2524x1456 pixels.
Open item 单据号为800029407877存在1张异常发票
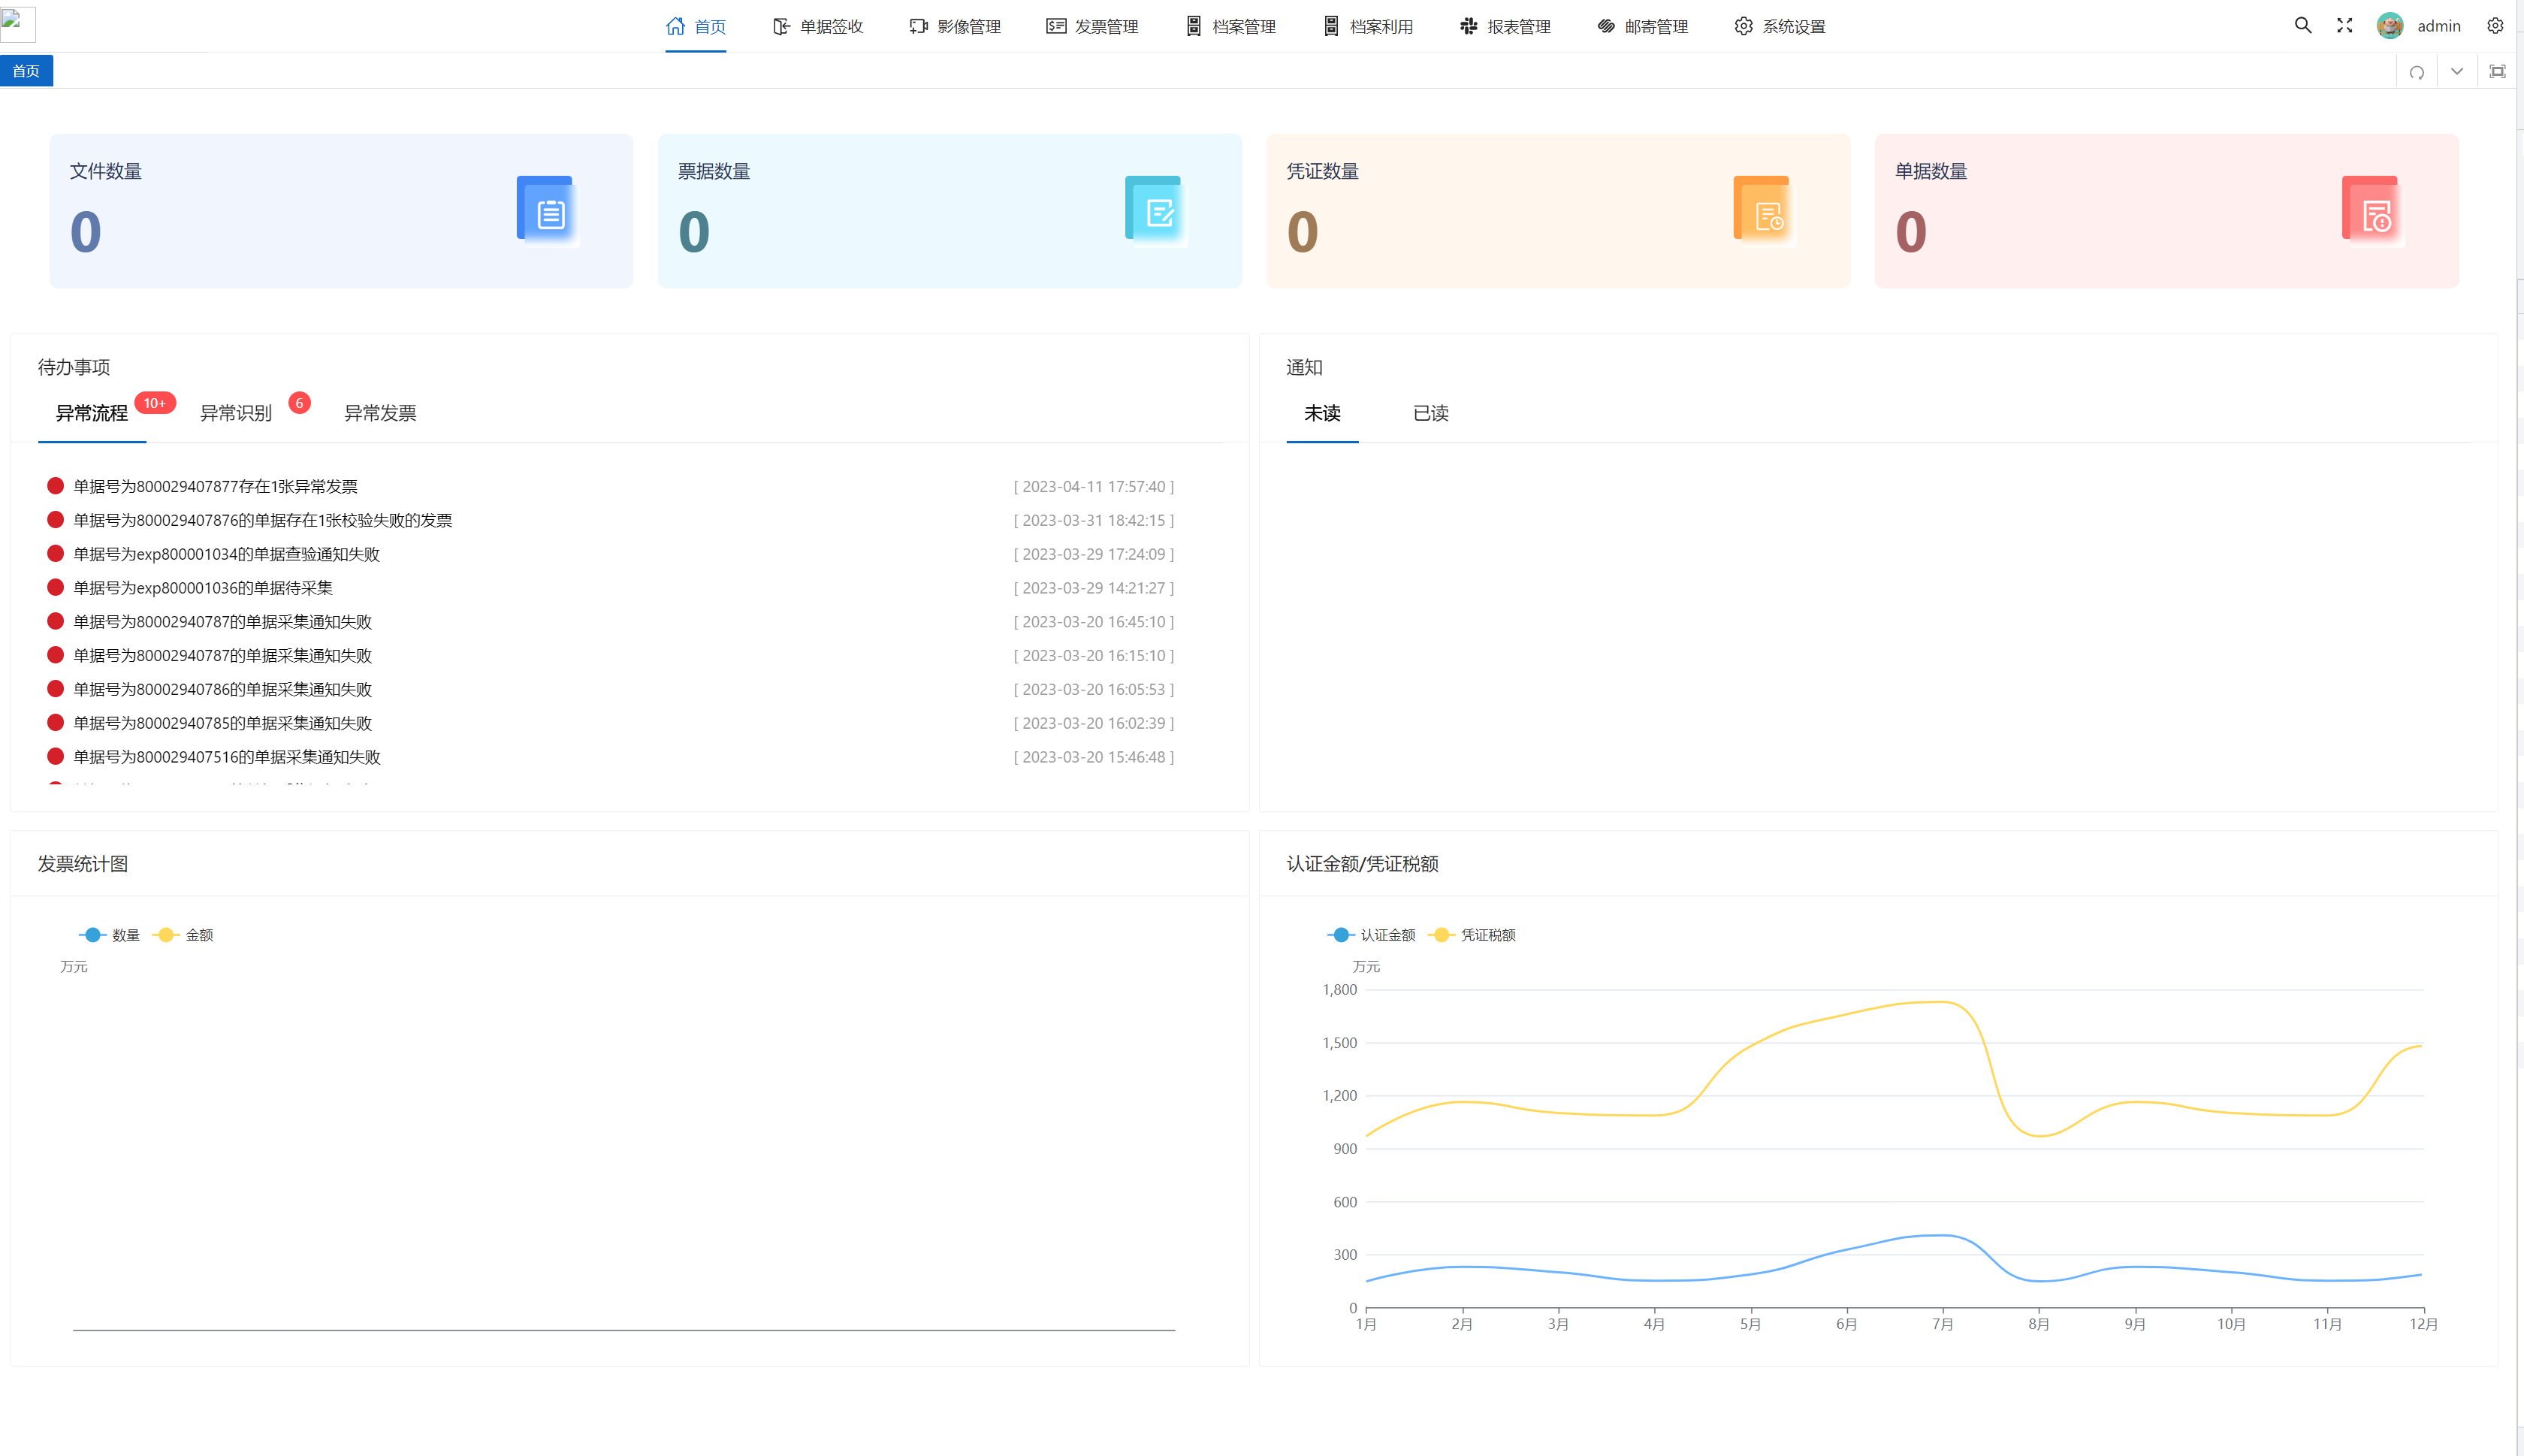[x=216, y=487]
